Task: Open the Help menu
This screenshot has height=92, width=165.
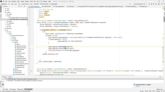Action: click(49, 2)
